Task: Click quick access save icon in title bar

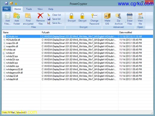Action: (x=6, y=3)
